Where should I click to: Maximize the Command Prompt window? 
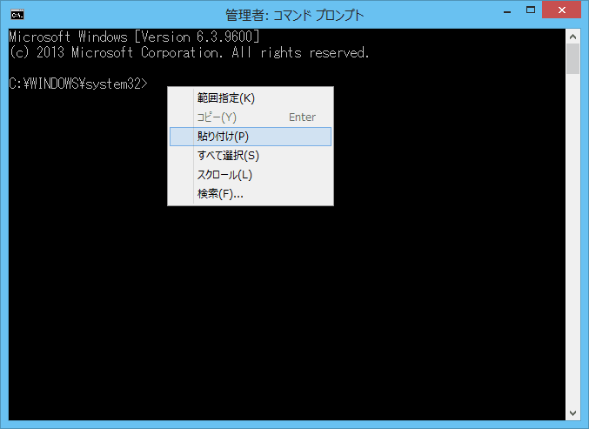[x=531, y=10]
